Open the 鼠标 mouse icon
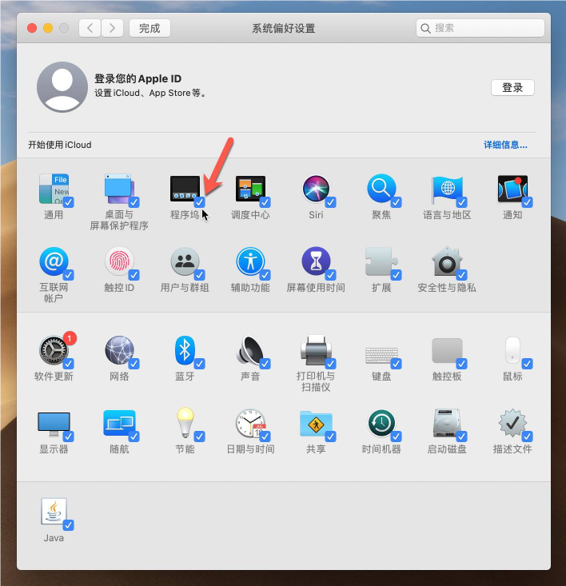Image resolution: width=566 pixels, height=586 pixels. click(512, 350)
